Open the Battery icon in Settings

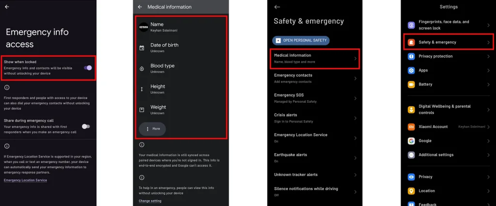[x=411, y=84]
